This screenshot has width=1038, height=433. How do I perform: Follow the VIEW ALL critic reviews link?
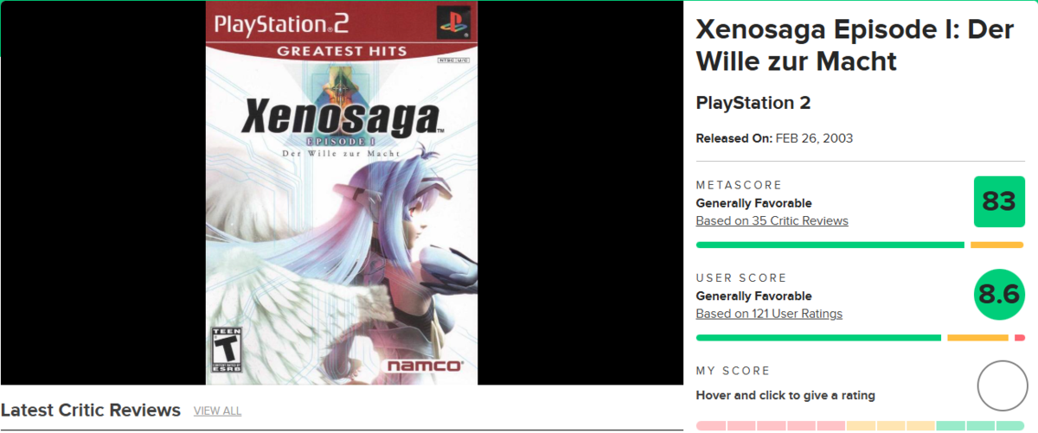(218, 411)
